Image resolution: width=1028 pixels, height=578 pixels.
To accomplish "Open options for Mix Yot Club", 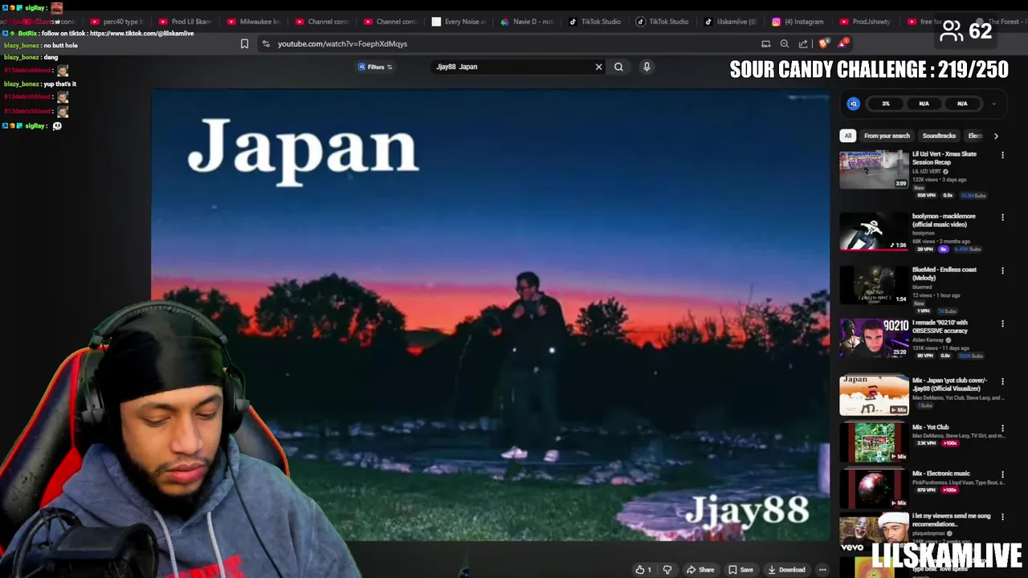I will (1002, 428).
